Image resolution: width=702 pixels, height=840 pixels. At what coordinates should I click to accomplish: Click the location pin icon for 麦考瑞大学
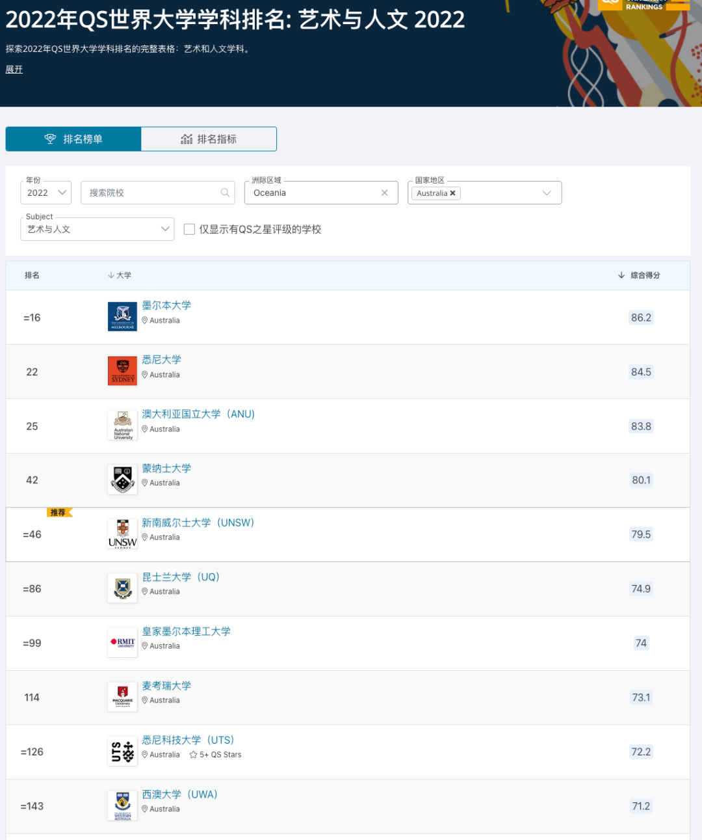[145, 700]
